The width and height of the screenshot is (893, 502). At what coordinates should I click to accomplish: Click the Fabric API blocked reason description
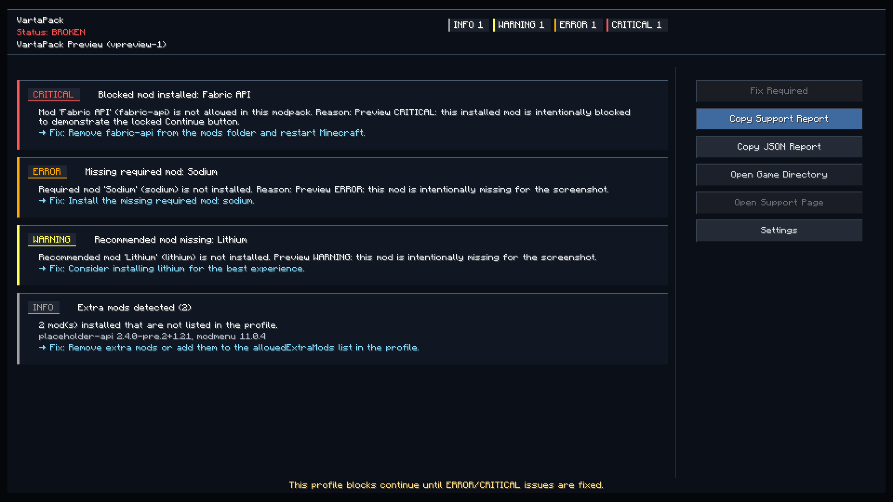point(334,117)
